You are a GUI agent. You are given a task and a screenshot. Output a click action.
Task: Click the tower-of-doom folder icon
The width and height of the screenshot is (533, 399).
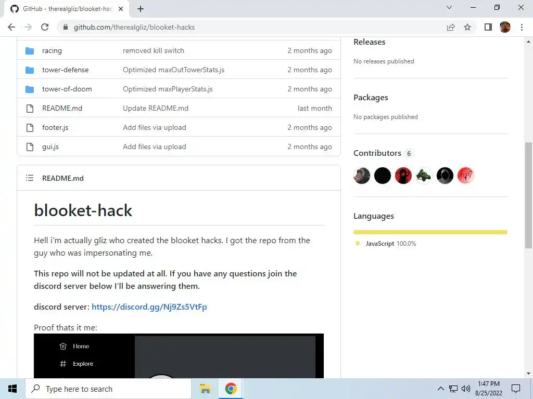pos(30,89)
